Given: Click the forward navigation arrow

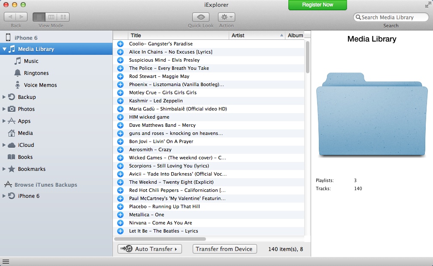Looking at the screenshot, I should (21, 17).
